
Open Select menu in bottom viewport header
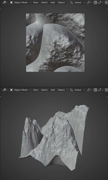click(x=44, y=90)
